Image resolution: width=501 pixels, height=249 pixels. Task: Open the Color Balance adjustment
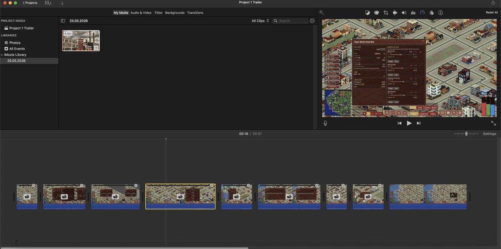(367, 13)
